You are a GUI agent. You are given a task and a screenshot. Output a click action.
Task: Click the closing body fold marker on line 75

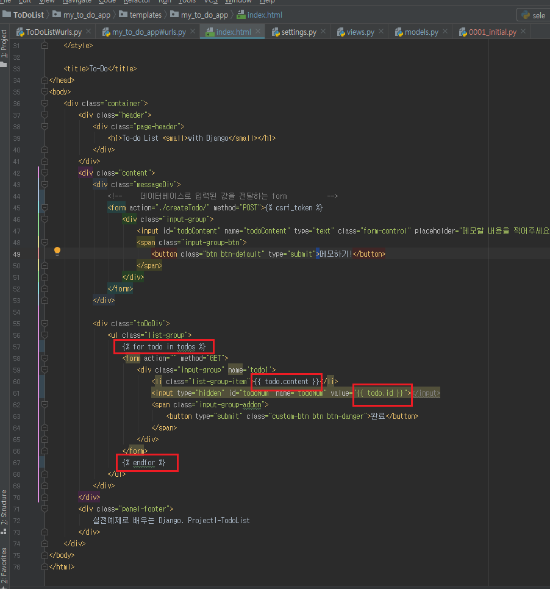[45, 555]
